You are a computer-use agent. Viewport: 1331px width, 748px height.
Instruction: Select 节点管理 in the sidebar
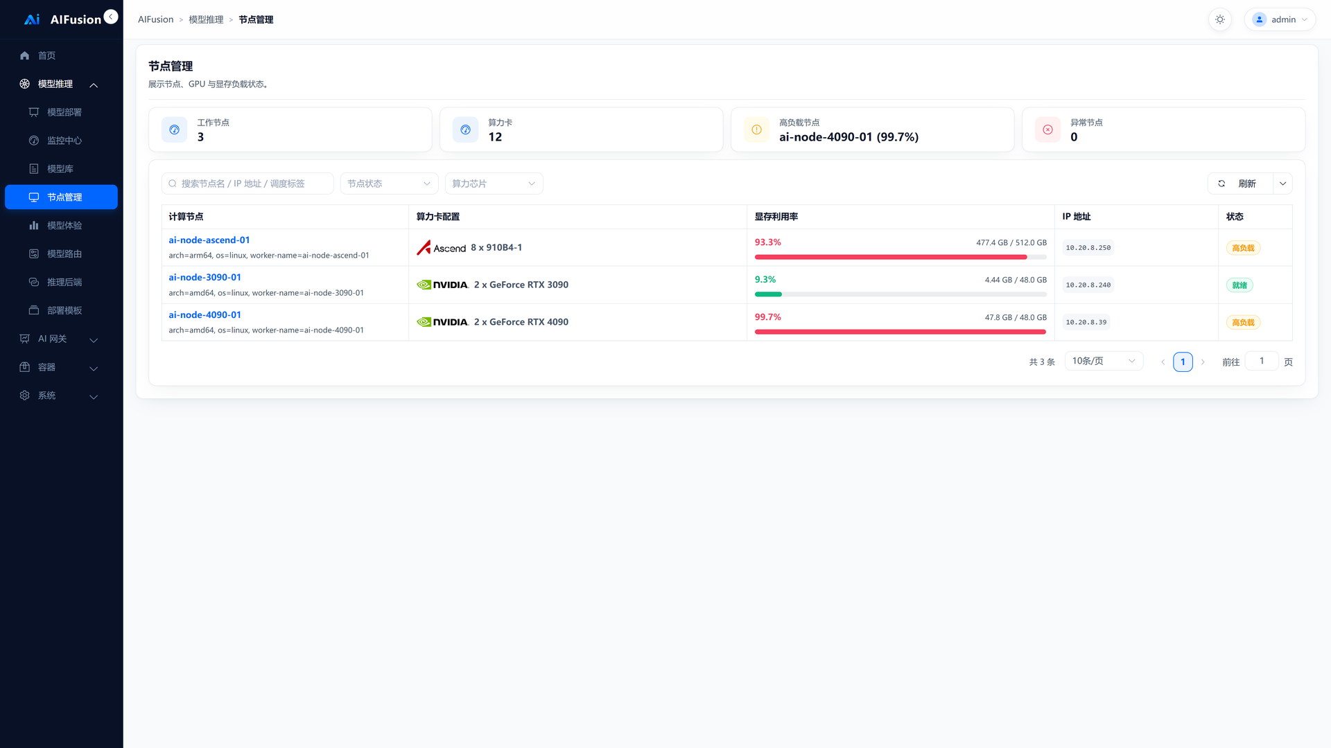click(62, 197)
